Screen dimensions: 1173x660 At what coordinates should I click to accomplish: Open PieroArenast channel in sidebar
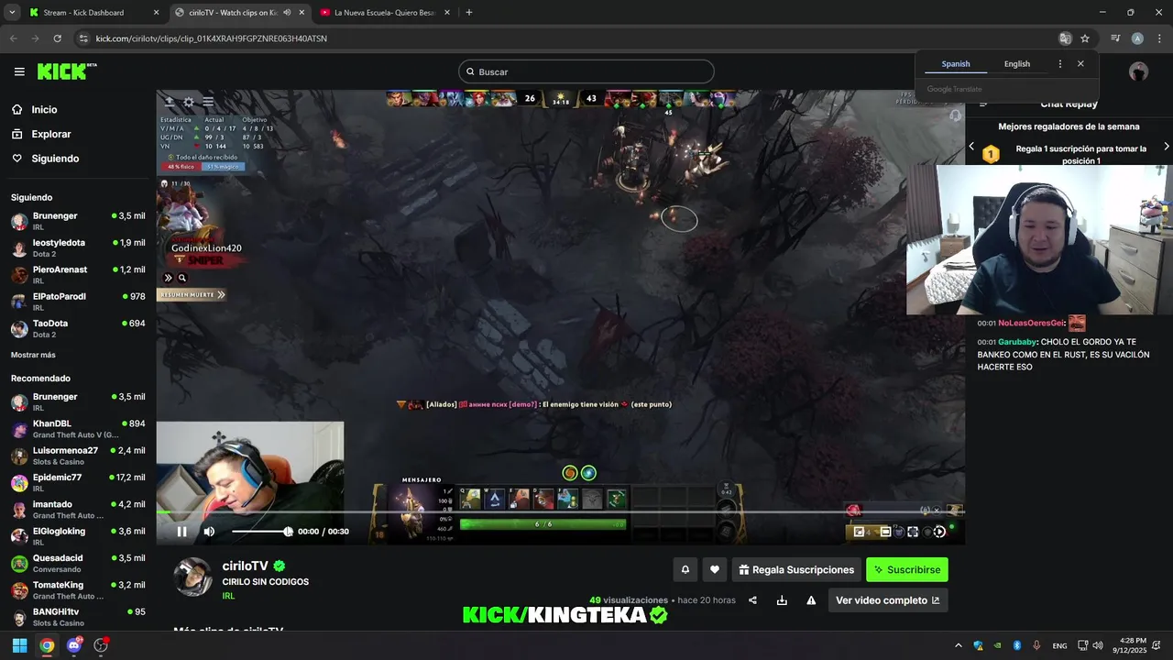click(78, 275)
